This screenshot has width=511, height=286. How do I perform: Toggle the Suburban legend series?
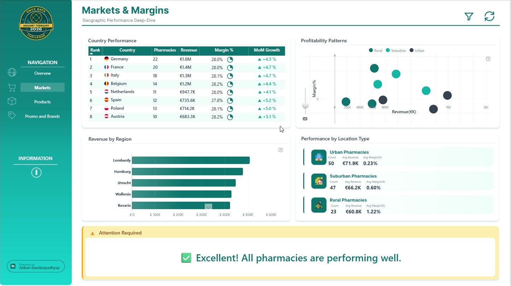(x=396, y=50)
